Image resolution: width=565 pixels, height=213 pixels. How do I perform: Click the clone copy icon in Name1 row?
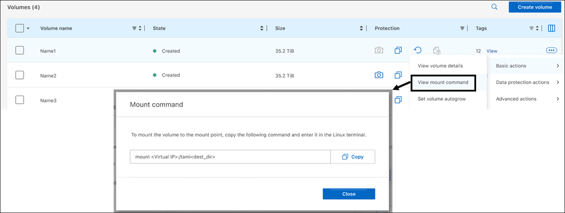coord(398,51)
